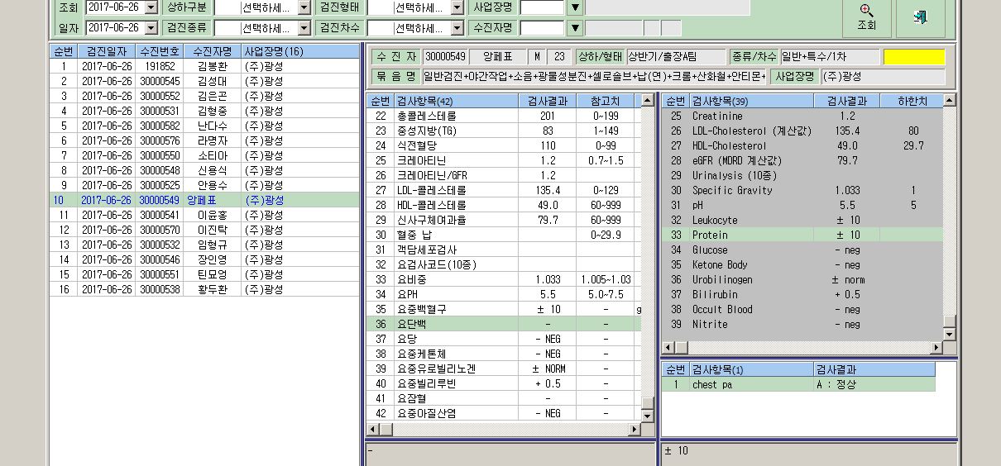Sort by the 수진자명 column header
1001x466 pixels.
[x=212, y=51]
